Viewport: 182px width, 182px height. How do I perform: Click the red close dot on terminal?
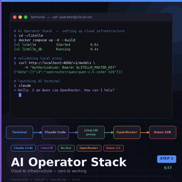pyautogui.click(x=15, y=17)
